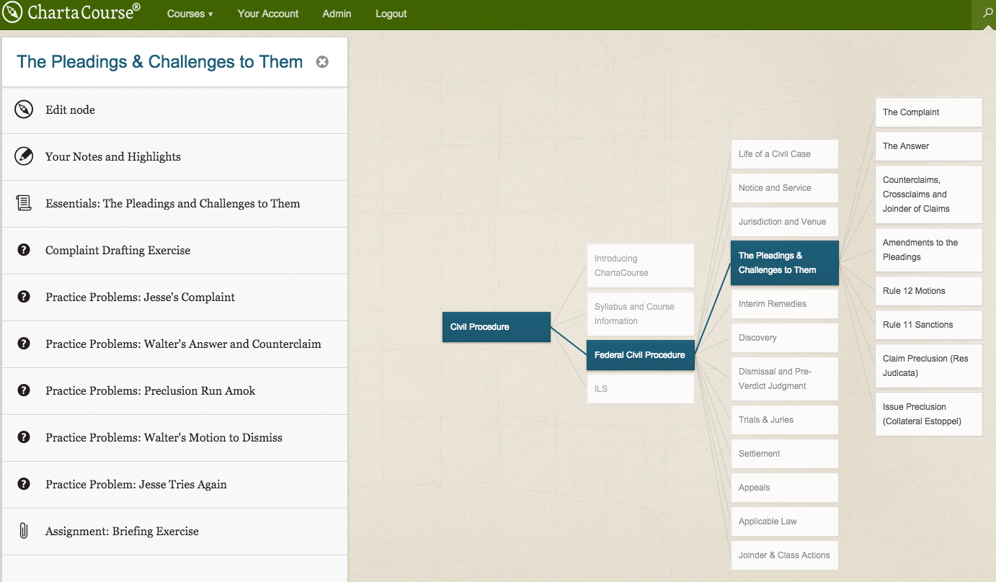996x582 pixels.
Task: Close the Pleadings panel with X icon
Action: point(323,62)
